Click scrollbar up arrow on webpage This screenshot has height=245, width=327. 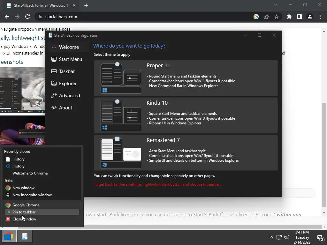[324, 31]
